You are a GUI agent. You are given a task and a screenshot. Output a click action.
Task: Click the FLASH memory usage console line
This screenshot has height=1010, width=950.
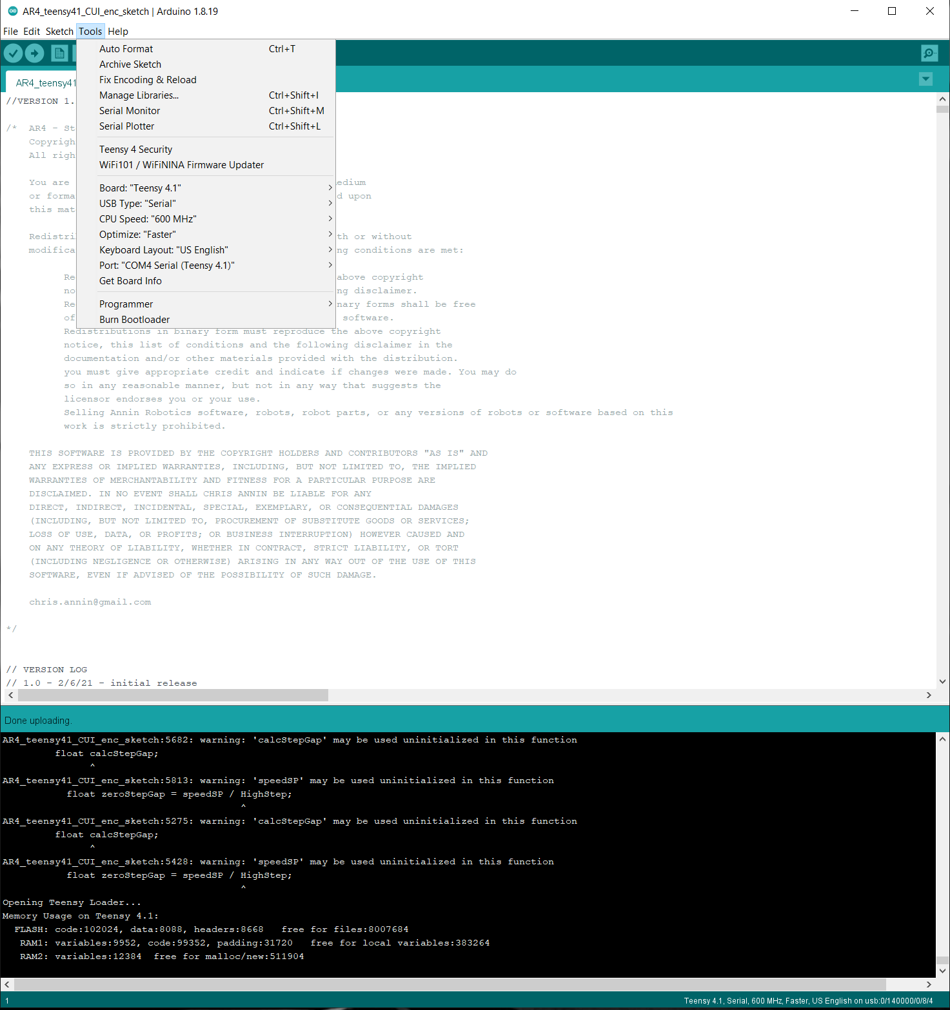(212, 929)
